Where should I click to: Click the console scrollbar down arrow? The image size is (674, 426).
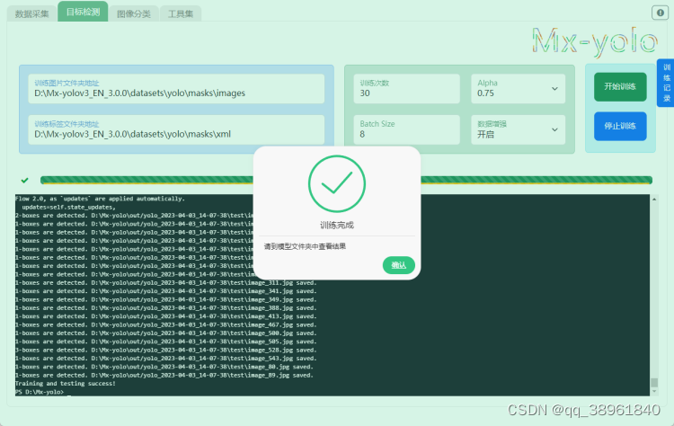click(x=654, y=392)
